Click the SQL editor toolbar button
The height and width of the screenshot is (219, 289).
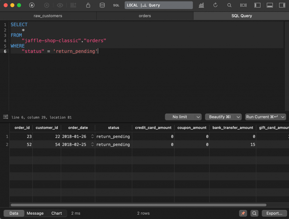click(116, 5)
